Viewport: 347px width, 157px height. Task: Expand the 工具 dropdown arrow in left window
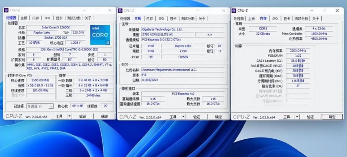coord(69,116)
